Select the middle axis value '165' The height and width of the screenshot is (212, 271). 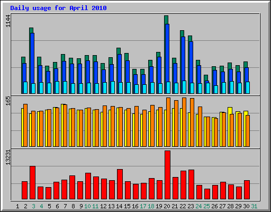(x=8, y=101)
